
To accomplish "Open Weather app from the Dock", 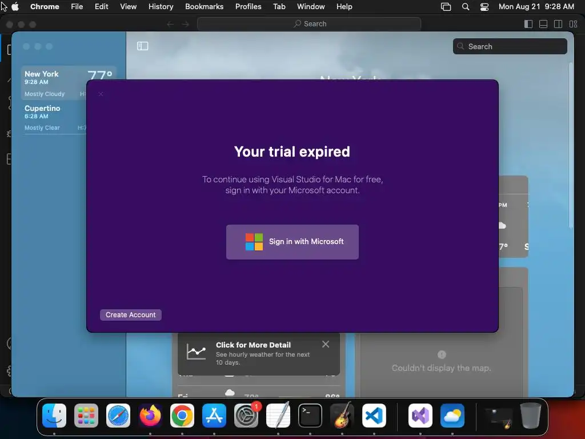I will coord(452,416).
